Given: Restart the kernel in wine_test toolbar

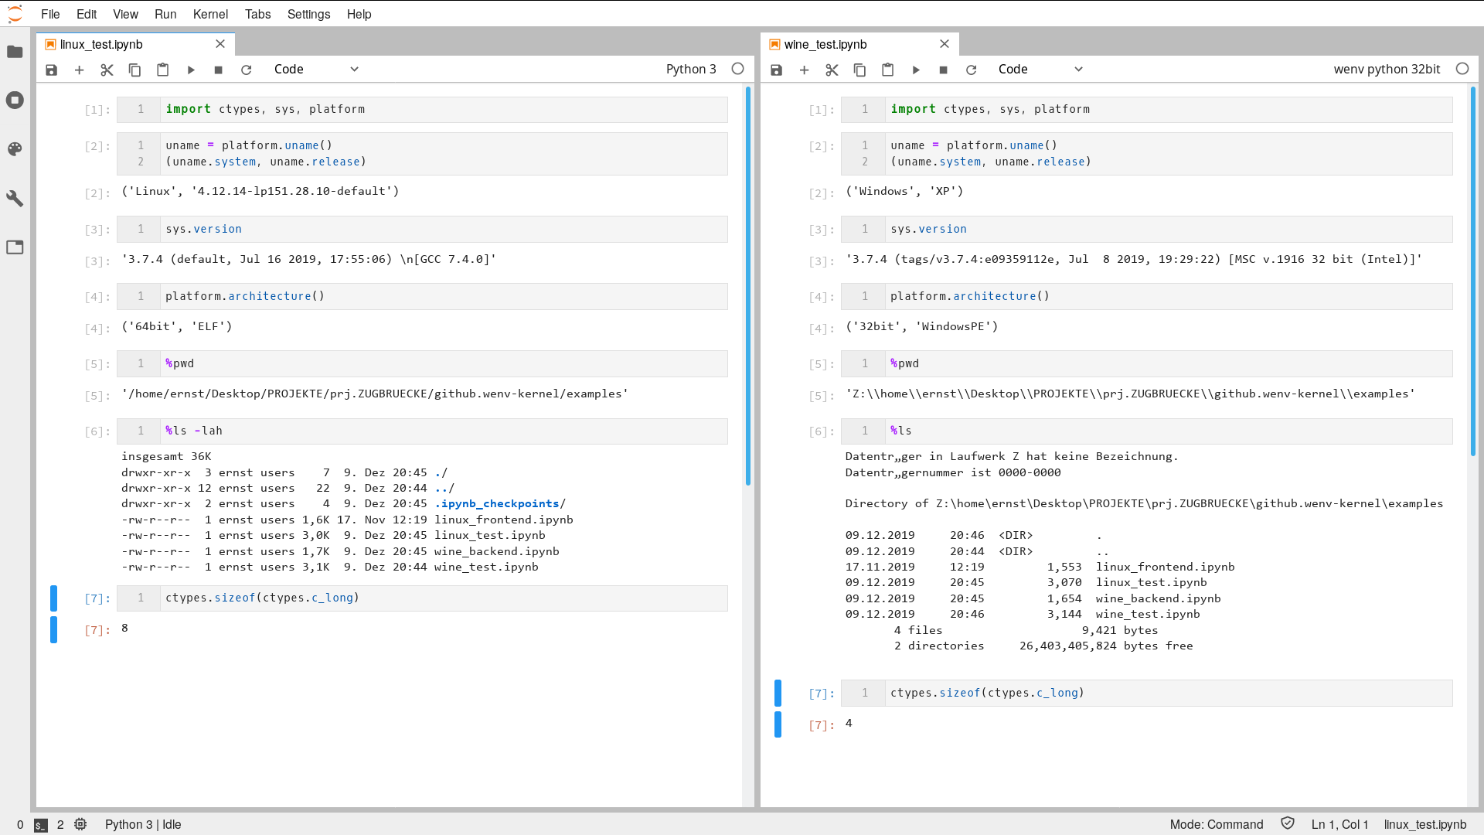Looking at the screenshot, I should coord(972,70).
